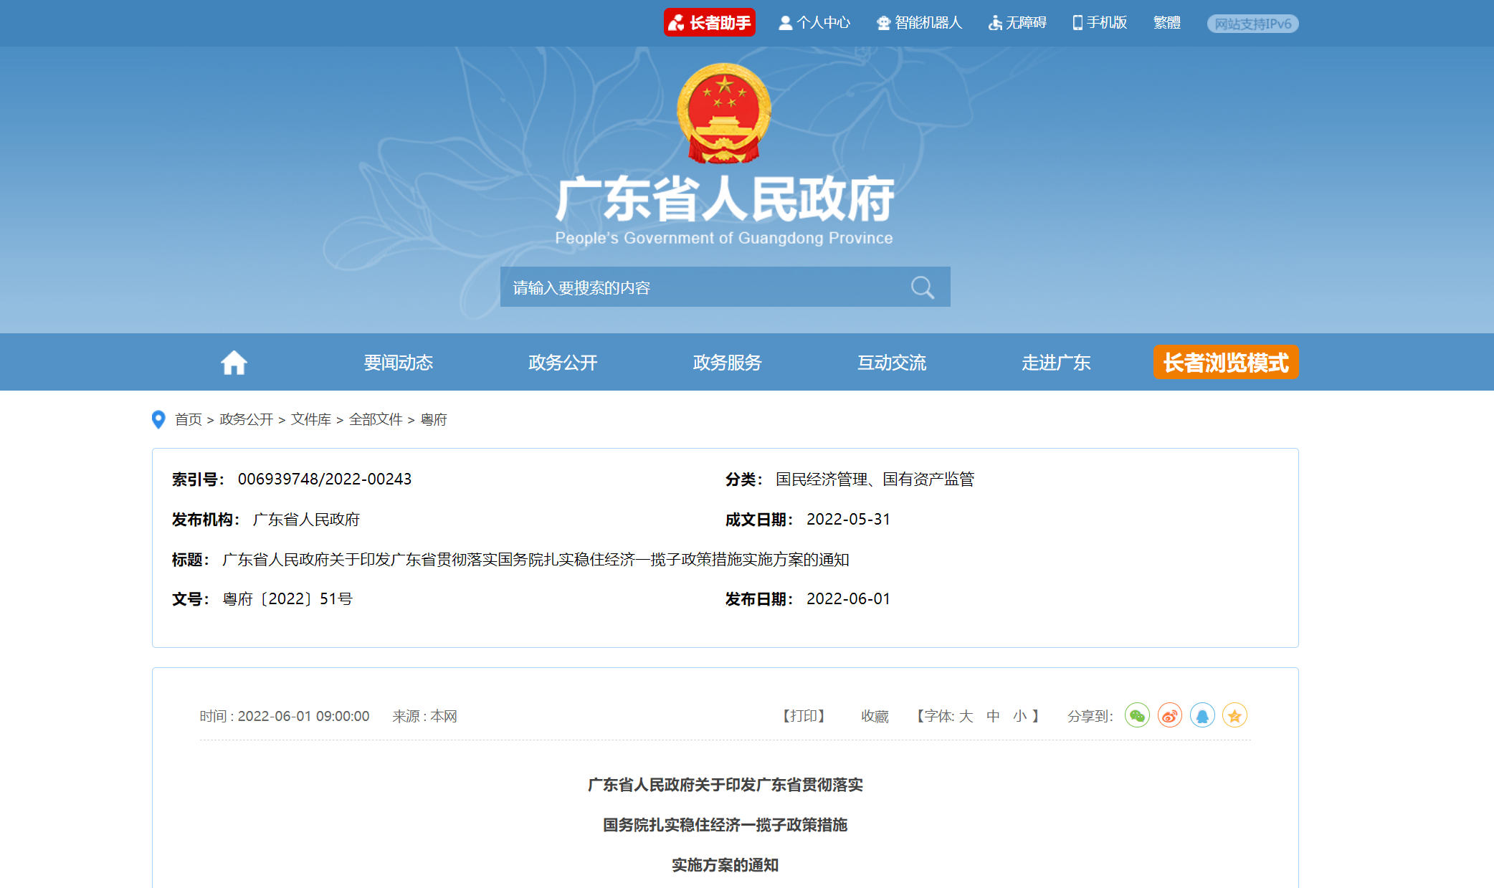
Task: Share the article to QQ
Action: [x=1202, y=715]
